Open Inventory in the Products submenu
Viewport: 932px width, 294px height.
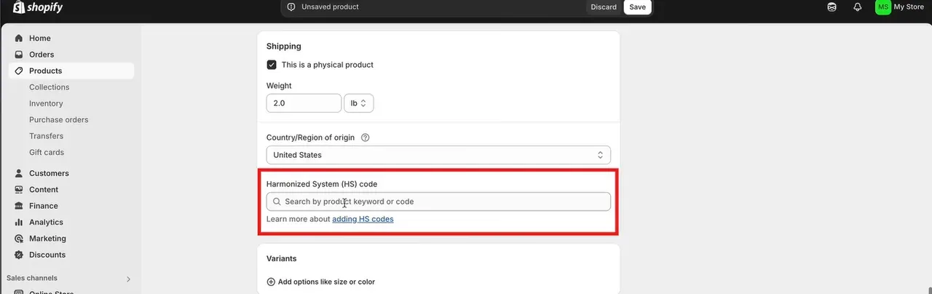coord(46,103)
